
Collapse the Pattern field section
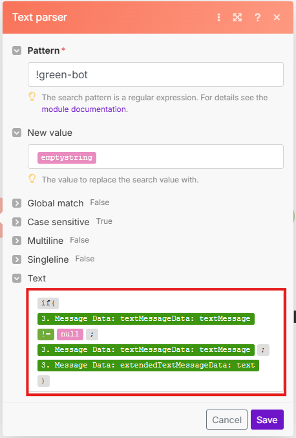(x=17, y=50)
